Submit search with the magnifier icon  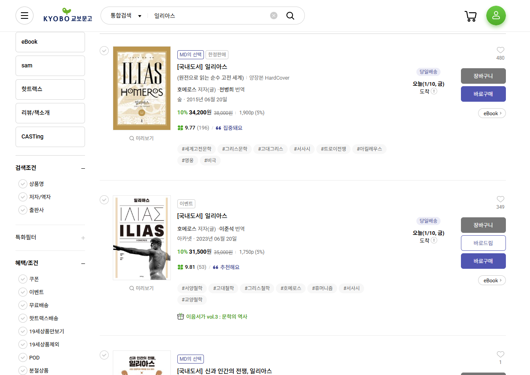point(290,16)
